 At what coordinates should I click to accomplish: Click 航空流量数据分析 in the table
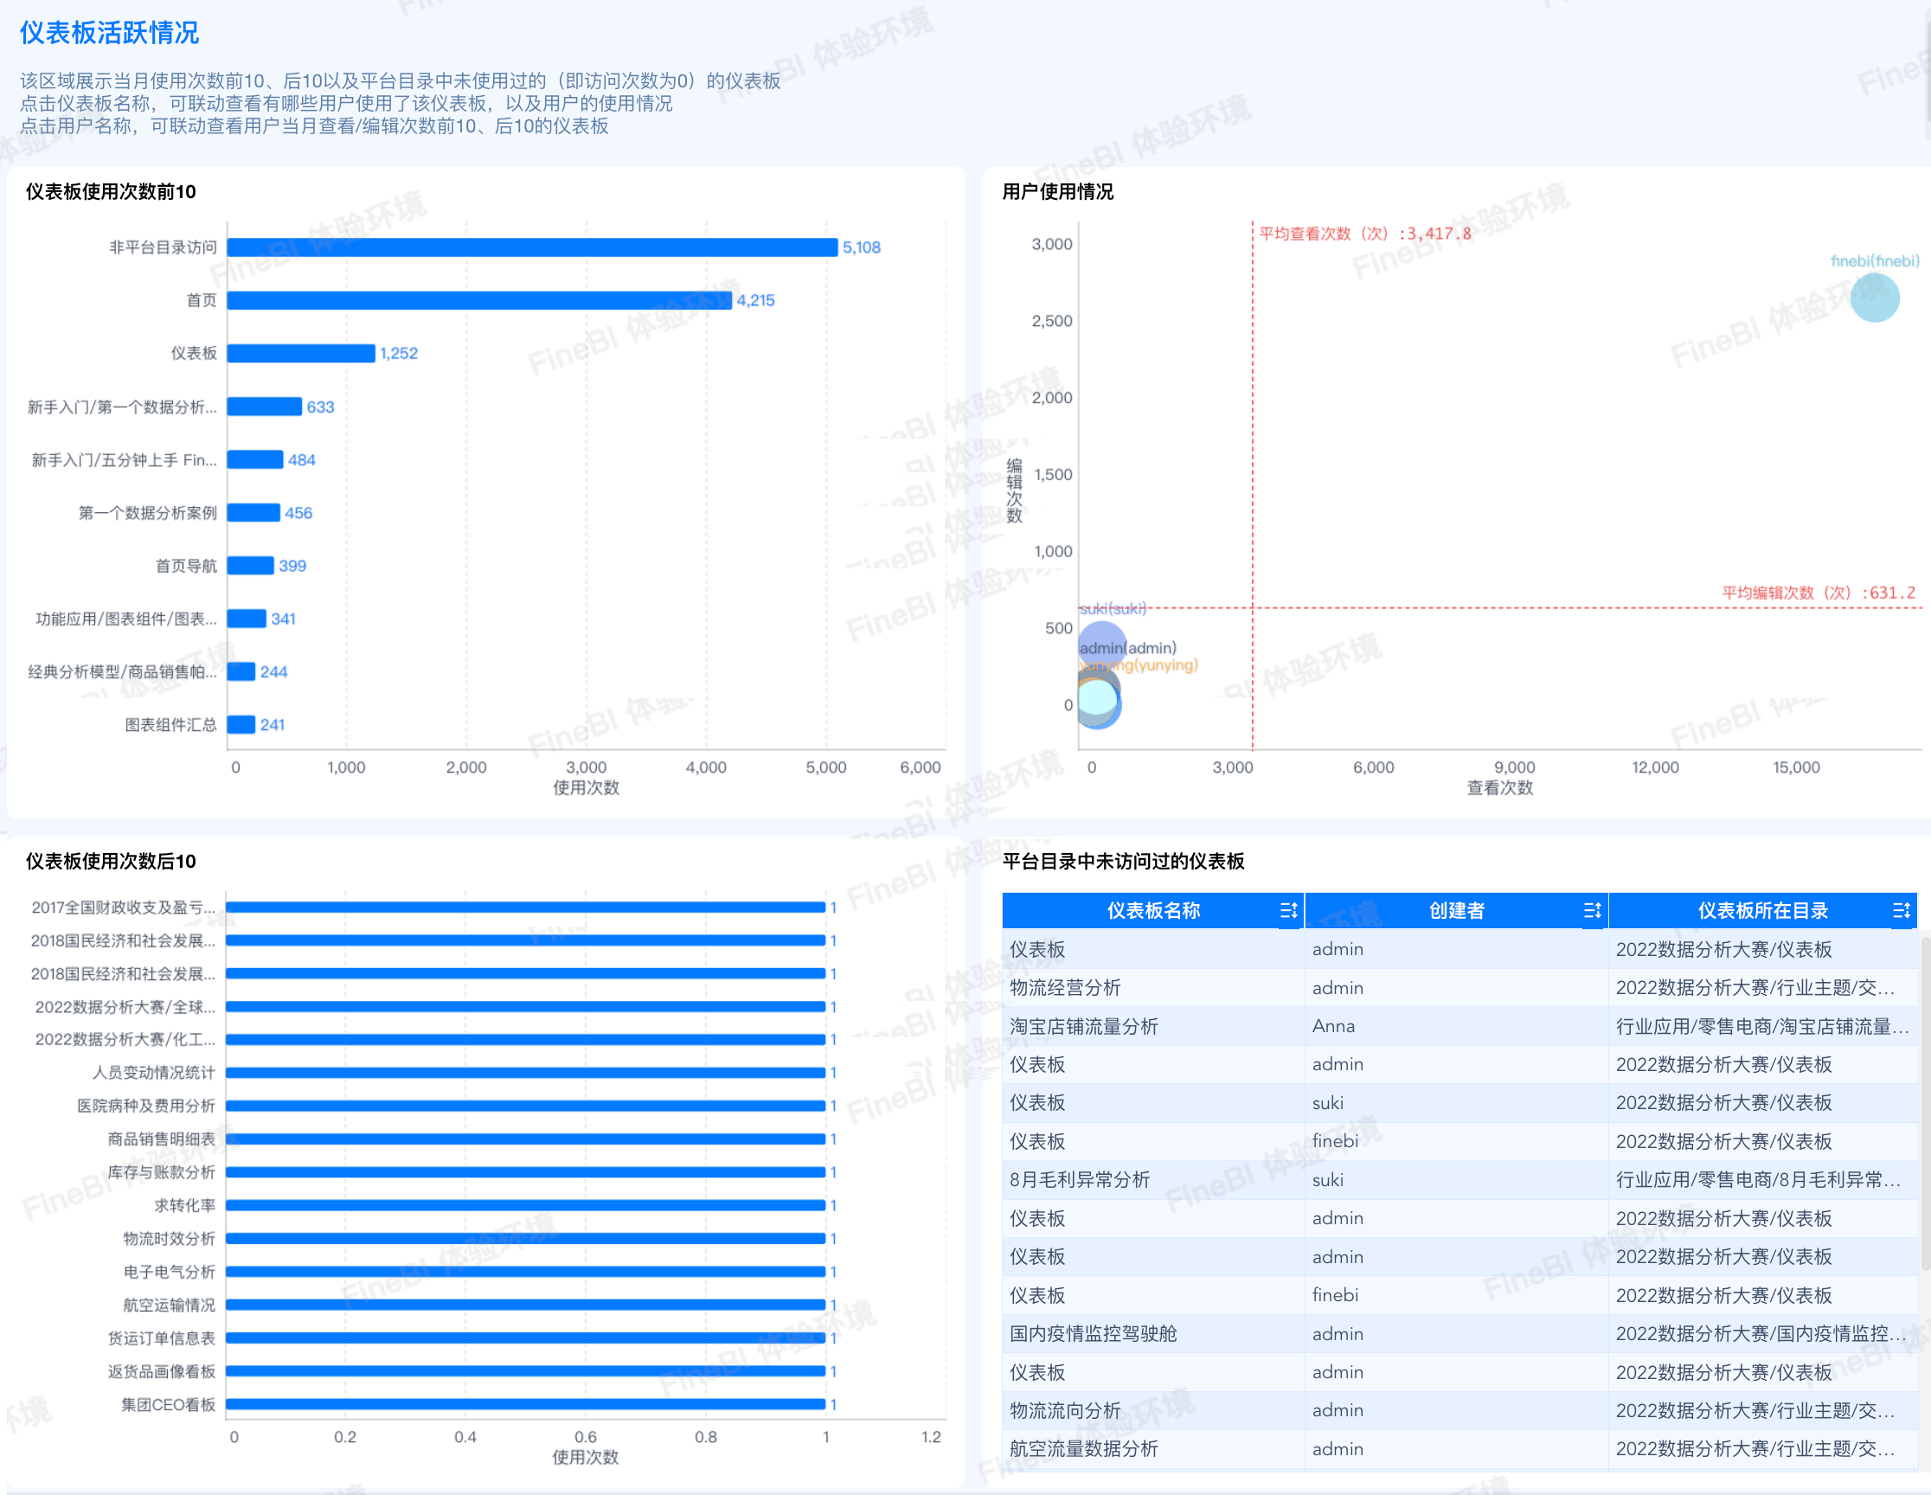(1084, 1449)
